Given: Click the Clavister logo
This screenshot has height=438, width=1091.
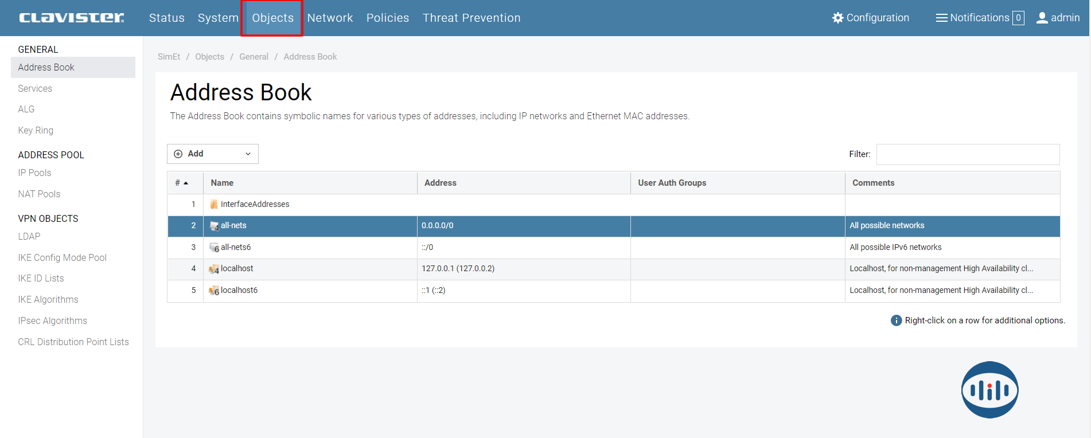Looking at the screenshot, I should pos(71,18).
